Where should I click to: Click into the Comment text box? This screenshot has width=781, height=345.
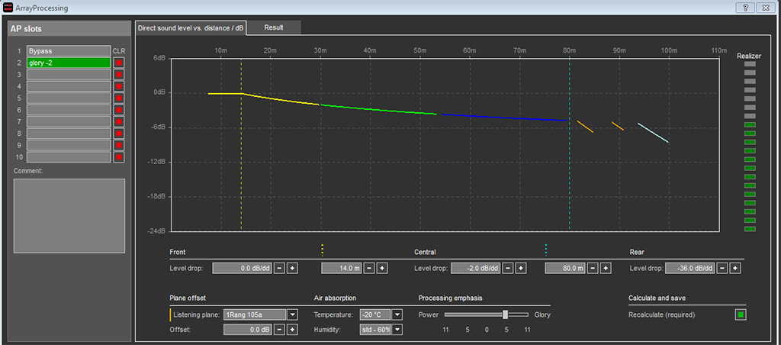point(69,215)
